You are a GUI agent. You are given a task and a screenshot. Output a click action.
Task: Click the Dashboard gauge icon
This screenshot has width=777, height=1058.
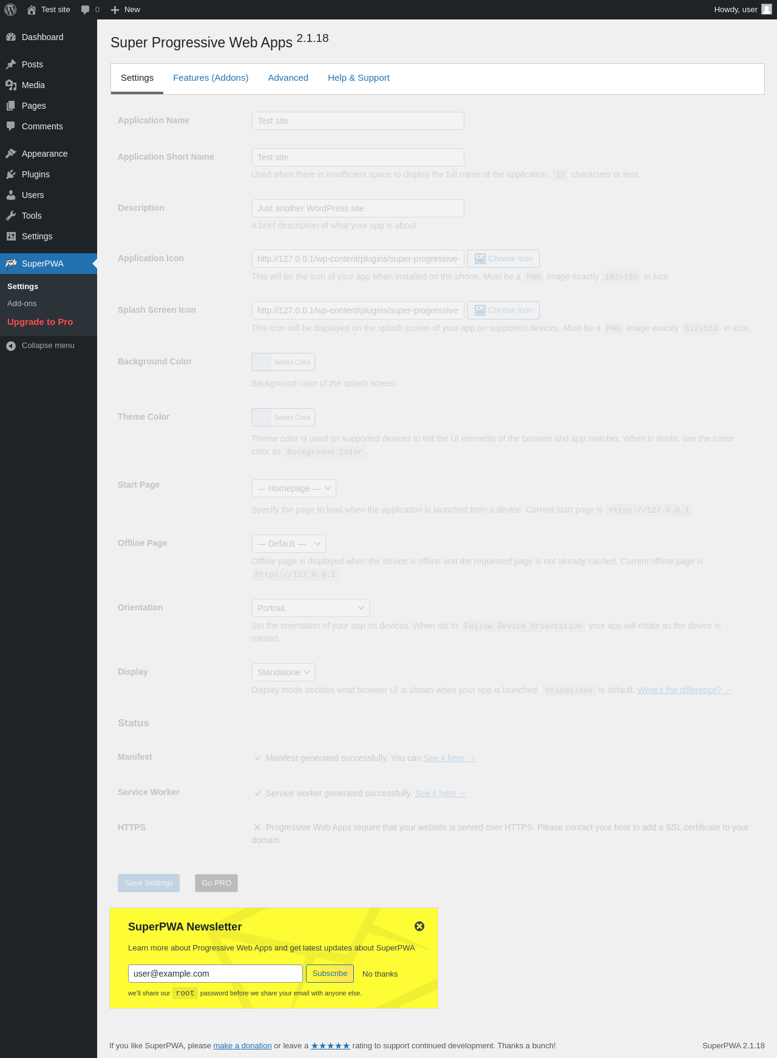[x=11, y=37]
